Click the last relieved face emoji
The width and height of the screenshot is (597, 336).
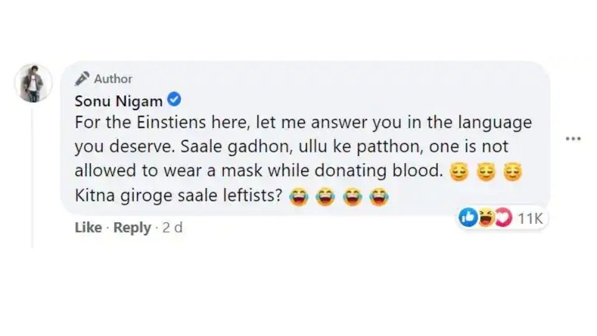(x=513, y=172)
